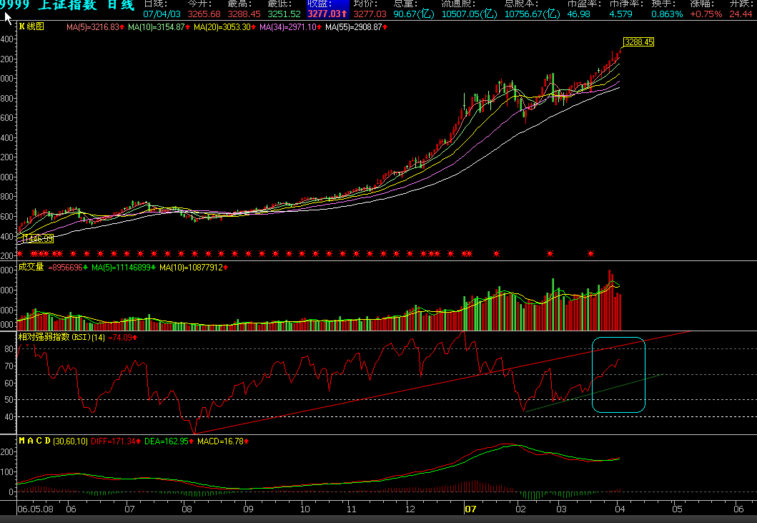This screenshot has height=523, width=757.
Task: Click the K线图 panel label
Action: pos(31,26)
